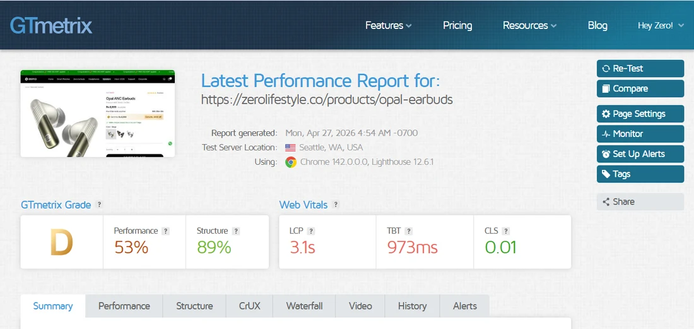Open the Features dropdown menu

[x=388, y=26]
